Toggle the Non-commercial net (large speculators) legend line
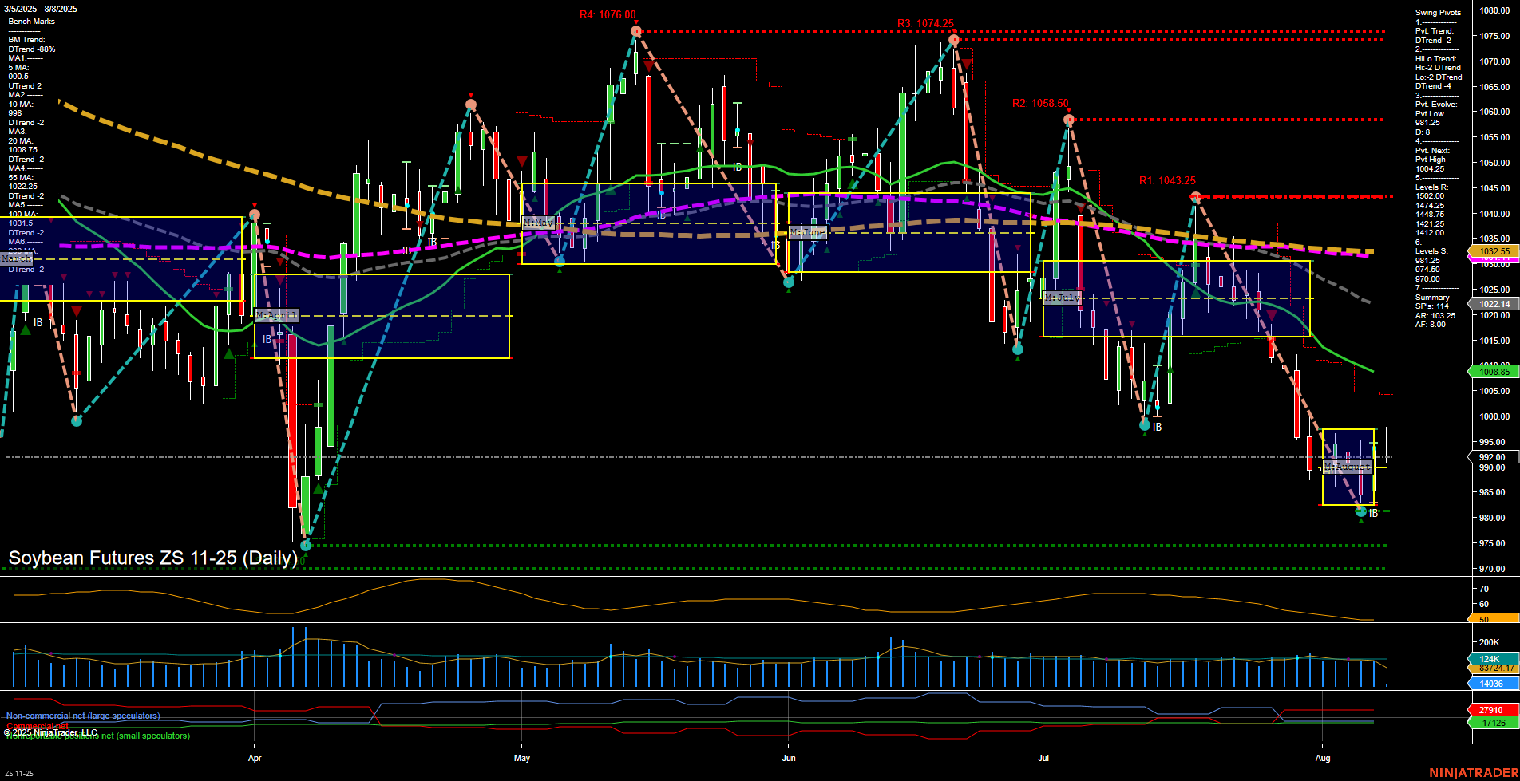Screen dimensions: 1520x781 click(82, 716)
